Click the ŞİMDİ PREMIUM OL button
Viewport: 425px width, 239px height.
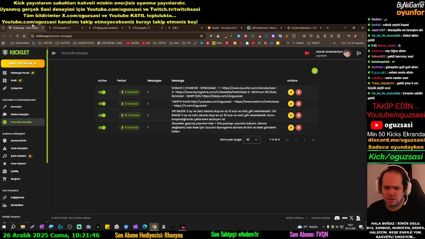(x=23, y=63)
